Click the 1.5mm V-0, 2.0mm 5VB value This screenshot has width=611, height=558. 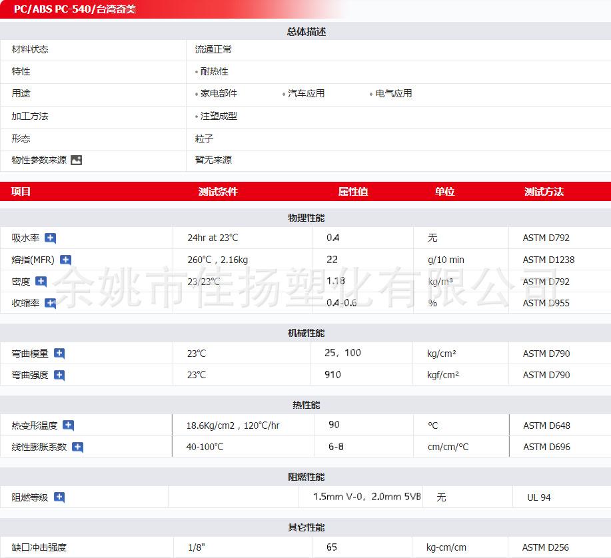[367, 497]
